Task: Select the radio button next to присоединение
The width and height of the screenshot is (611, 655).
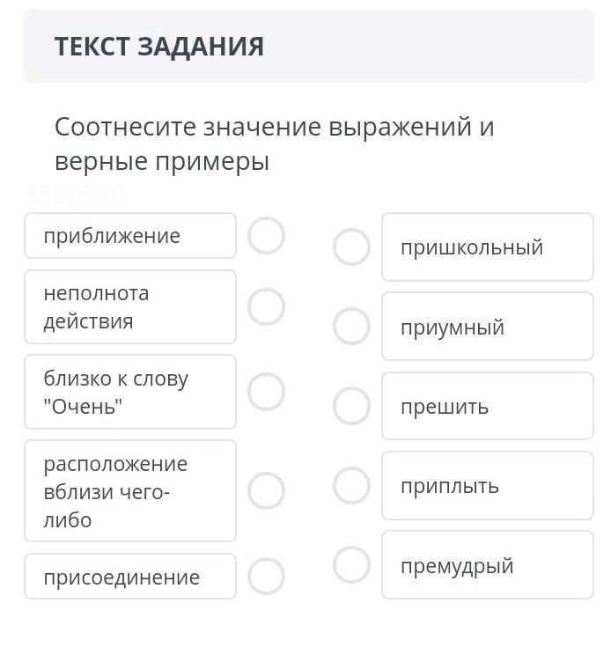Action: point(266,577)
